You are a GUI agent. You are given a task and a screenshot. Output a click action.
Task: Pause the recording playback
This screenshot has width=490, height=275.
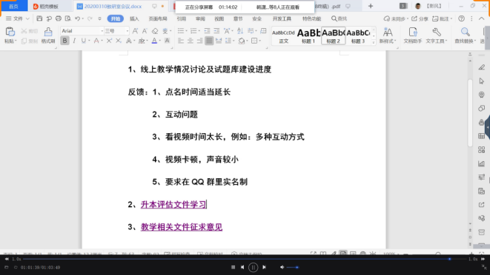pyautogui.click(x=253, y=267)
